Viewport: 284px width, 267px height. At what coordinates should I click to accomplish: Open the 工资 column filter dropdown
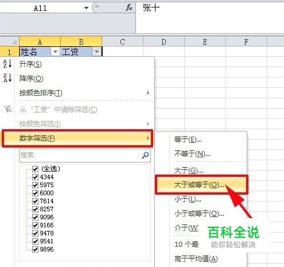pos(96,52)
